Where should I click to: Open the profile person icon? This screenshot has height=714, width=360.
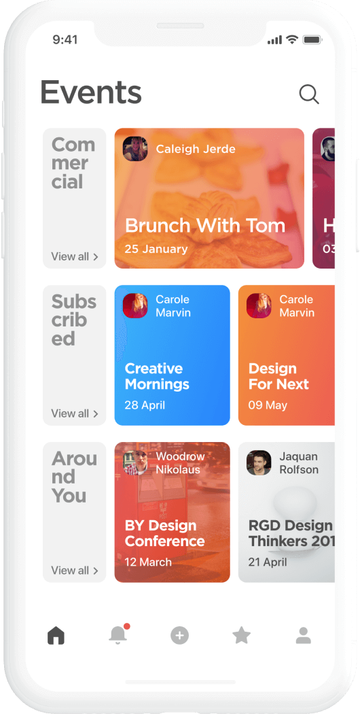304,635
